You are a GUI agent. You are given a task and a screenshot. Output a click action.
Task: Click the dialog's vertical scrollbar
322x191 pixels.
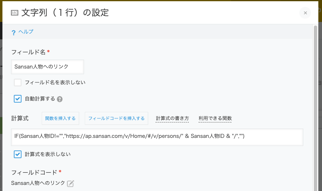click(x=316, y=108)
